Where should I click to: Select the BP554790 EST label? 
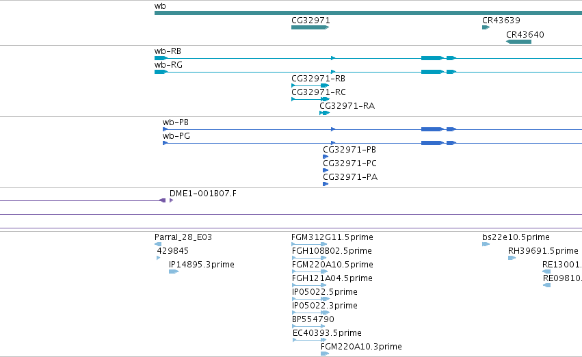tap(313, 319)
